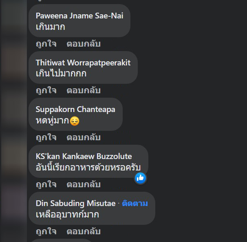
Task: Reply to Din Sabuding's comment with ตอบกลับ
Action: (84, 231)
